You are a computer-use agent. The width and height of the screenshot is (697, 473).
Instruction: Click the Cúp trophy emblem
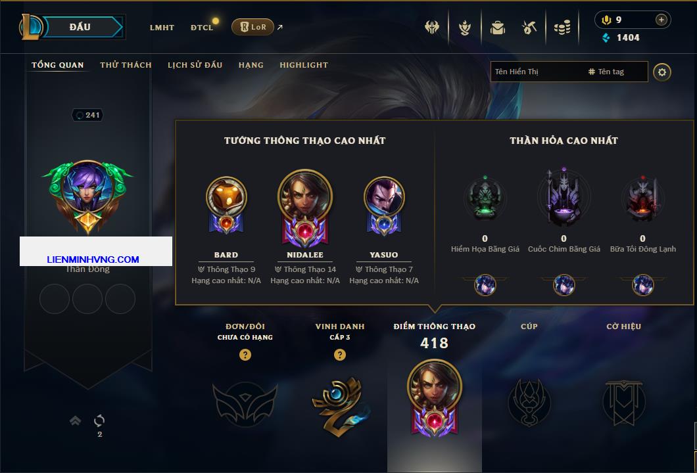529,403
